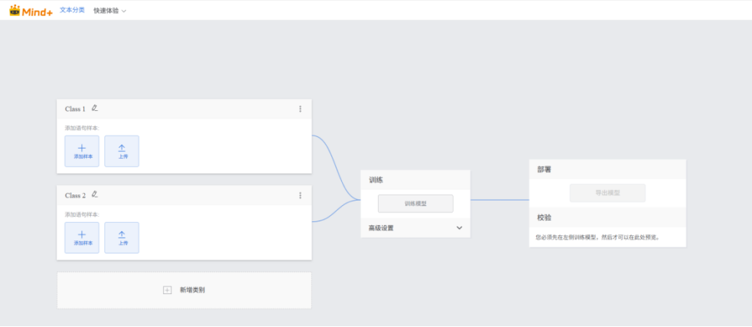Click the 训练模型 button
Screen dimensions: 752x327
click(415, 204)
